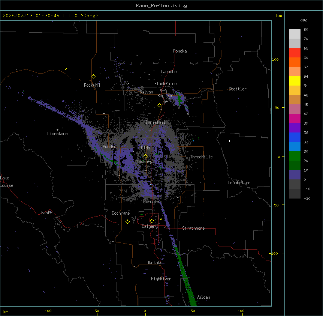Select the Banff label
The image size is (323, 316).
[46, 213]
